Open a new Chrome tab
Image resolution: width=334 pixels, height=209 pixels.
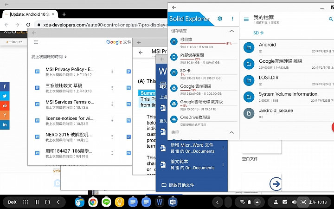click(x=64, y=14)
